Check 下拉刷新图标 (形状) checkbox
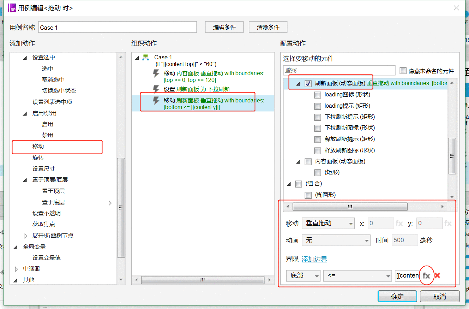Viewport: 469px width, 309px height. coord(318,128)
